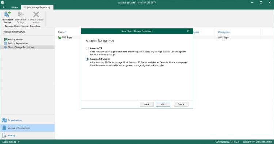Select the AWS Repo row name
This screenshot has height=144, width=274.
coord(67,38)
